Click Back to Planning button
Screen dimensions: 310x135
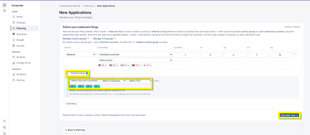tap(75, 130)
